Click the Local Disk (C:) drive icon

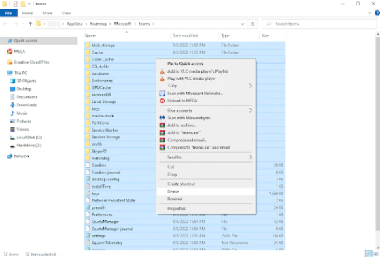(x=12, y=138)
